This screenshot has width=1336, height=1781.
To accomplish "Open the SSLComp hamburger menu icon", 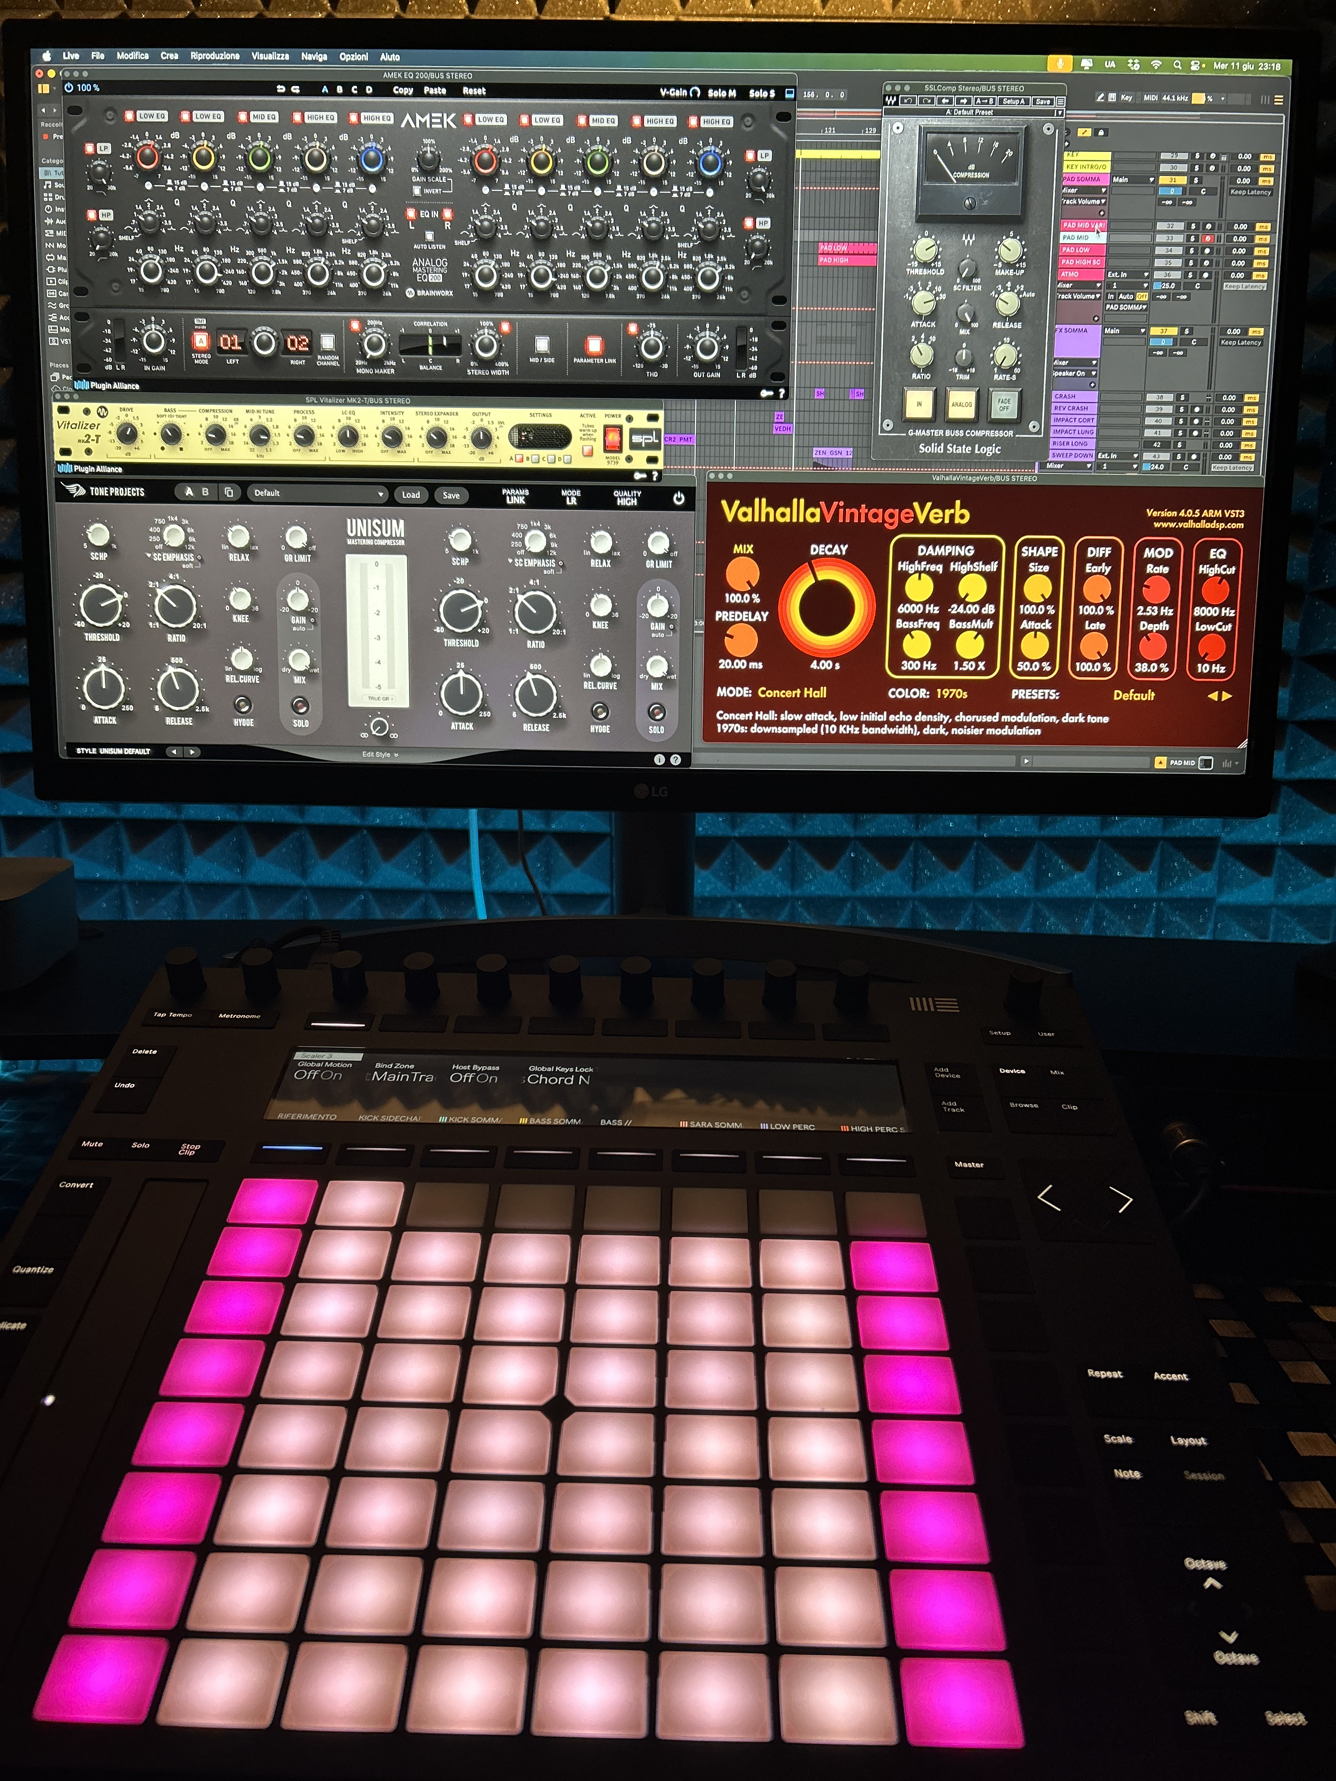I will [1061, 102].
